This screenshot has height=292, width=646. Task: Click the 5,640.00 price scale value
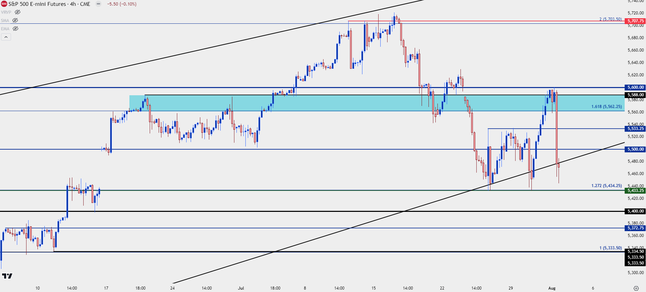point(635,63)
